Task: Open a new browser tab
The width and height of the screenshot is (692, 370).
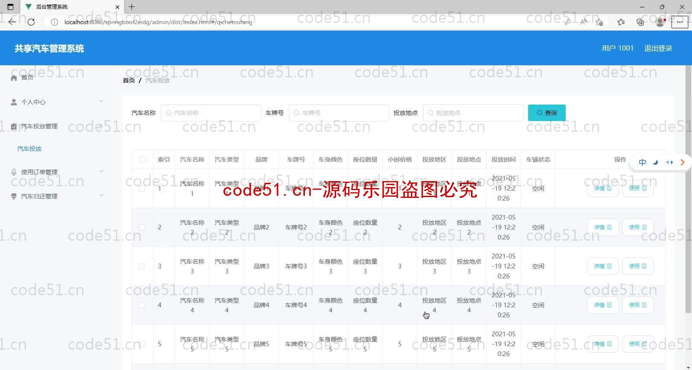Action: click(x=132, y=7)
